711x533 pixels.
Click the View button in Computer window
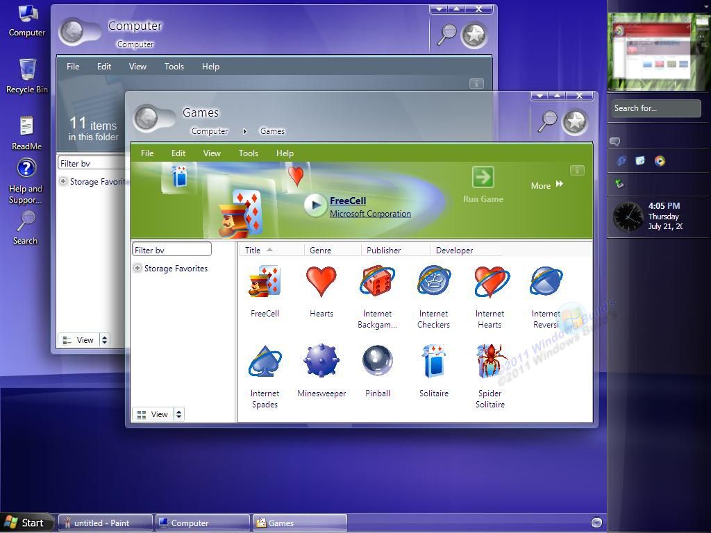(79, 339)
